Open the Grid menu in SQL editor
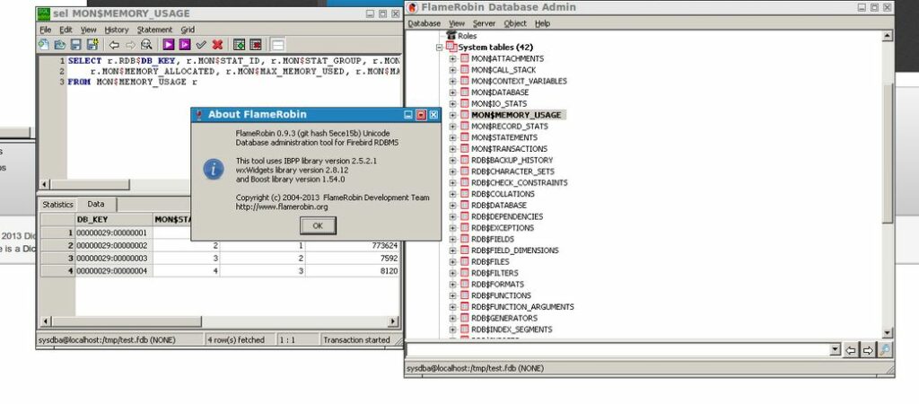919x404 pixels. (188, 30)
